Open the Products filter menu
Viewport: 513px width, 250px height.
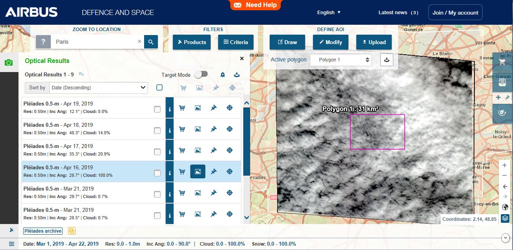coord(192,42)
